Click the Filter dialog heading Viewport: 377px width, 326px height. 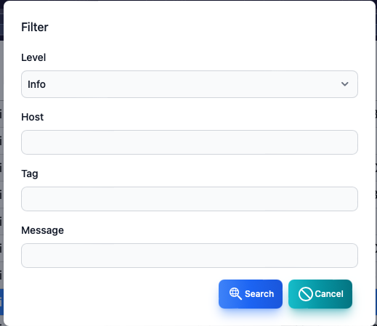click(35, 27)
